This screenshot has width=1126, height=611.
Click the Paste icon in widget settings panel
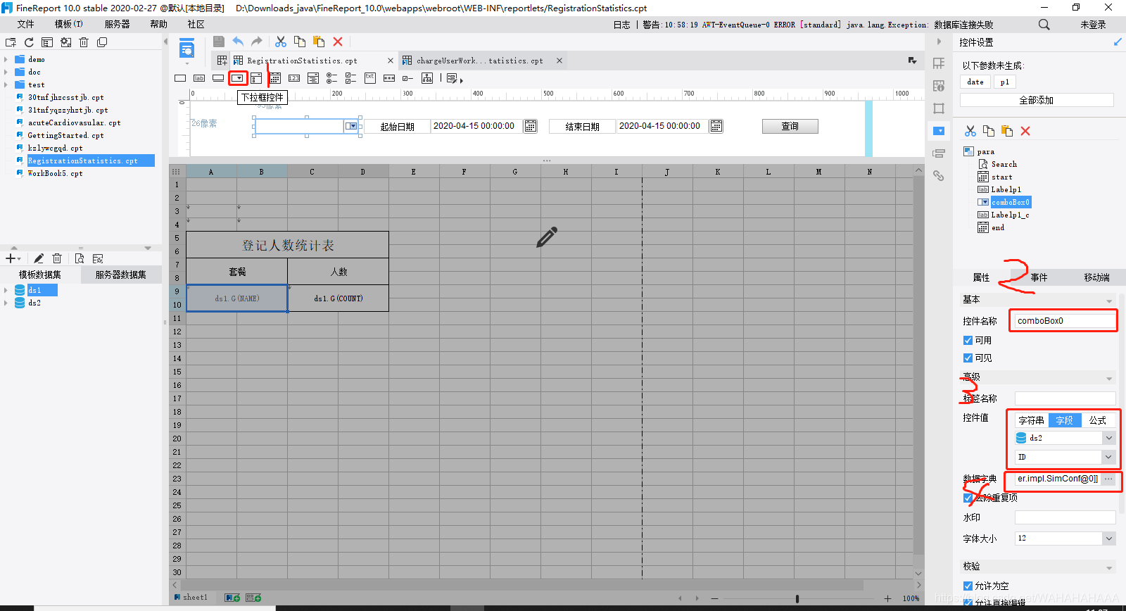[x=1007, y=131]
